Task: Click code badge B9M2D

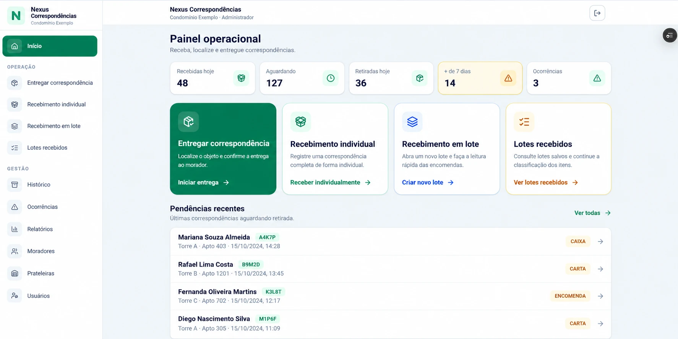Action: (x=251, y=264)
